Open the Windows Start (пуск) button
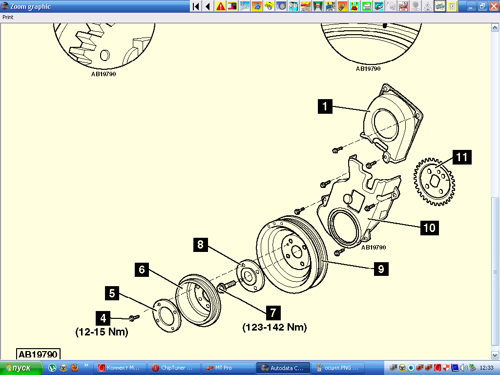Viewport: 500px width, 375px height. 21,368
